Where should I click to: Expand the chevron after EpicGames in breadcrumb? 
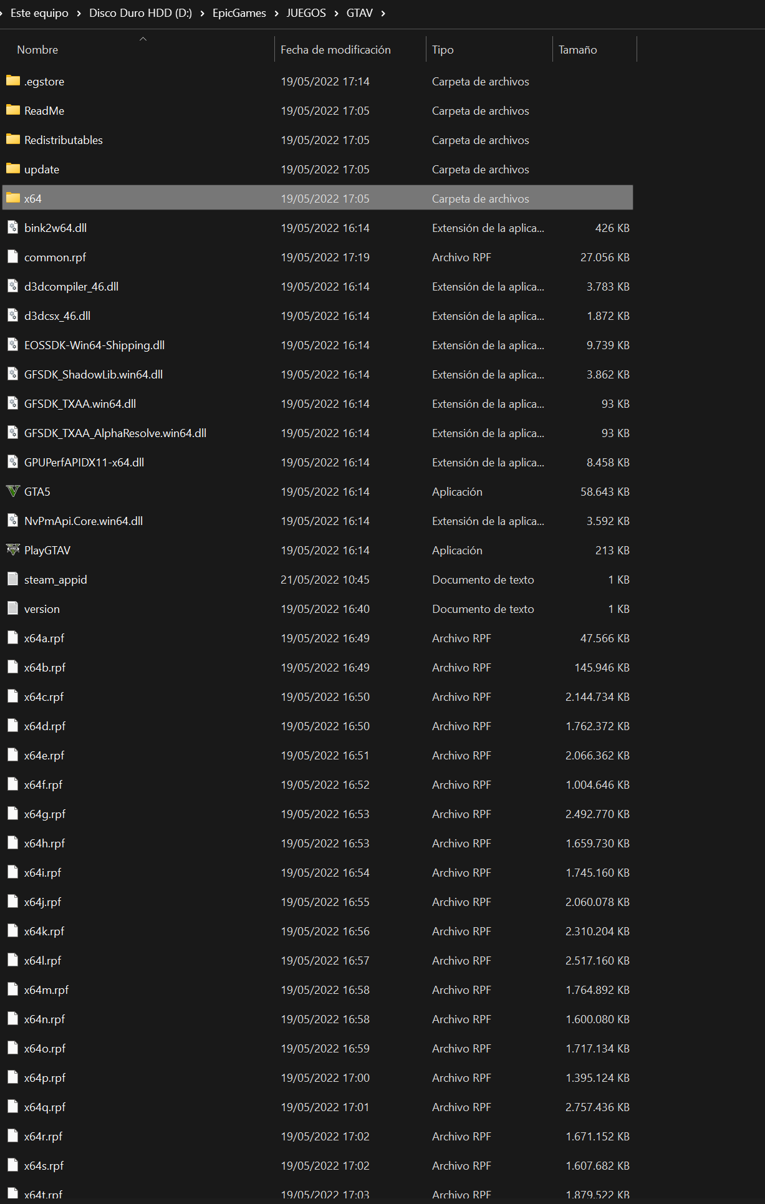276,13
